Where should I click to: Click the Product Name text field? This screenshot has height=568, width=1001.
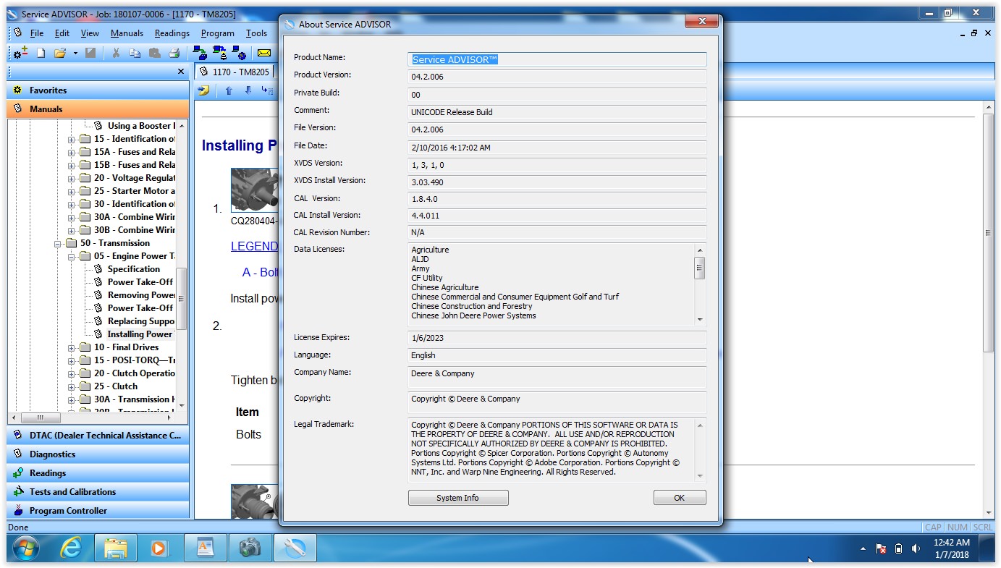(x=557, y=59)
